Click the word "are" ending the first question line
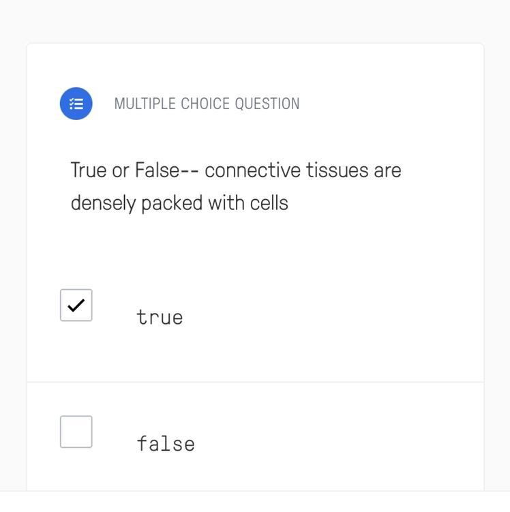The image size is (510, 512). coord(387,170)
